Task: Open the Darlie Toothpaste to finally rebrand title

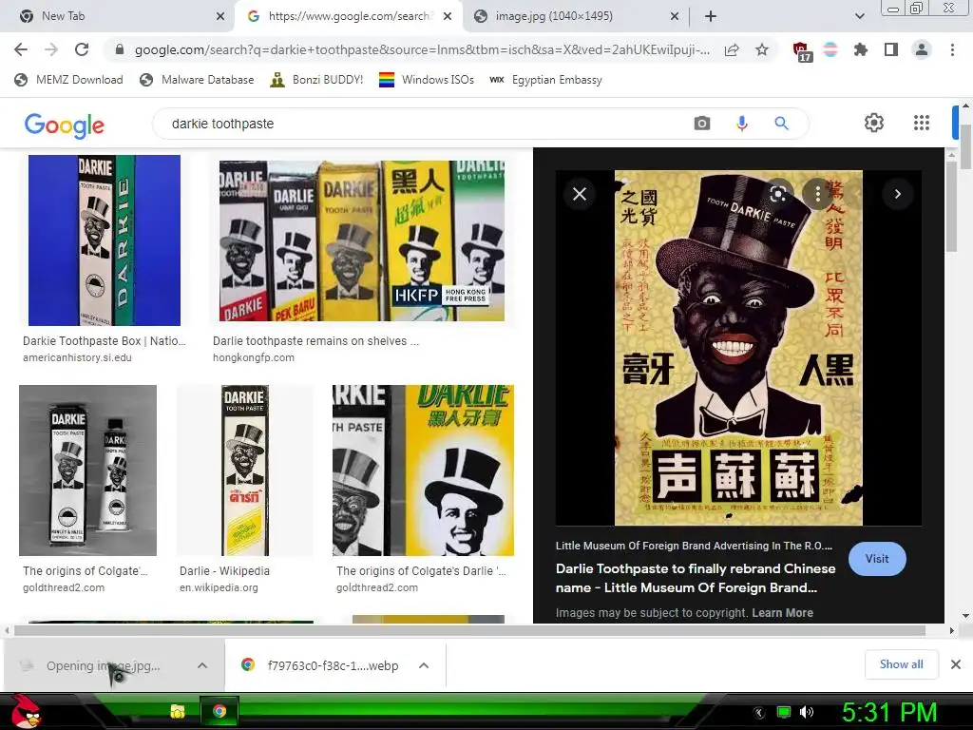Action: pyautogui.click(x=696, y=578)
